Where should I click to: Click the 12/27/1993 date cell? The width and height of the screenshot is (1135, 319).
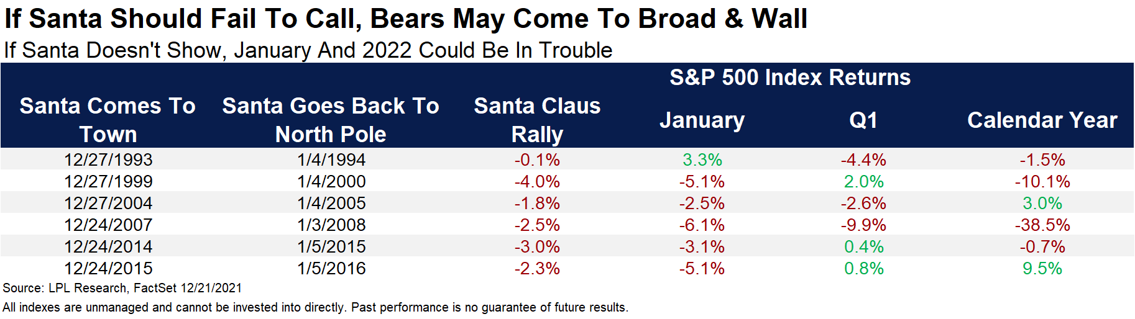[x=108, y=159]
